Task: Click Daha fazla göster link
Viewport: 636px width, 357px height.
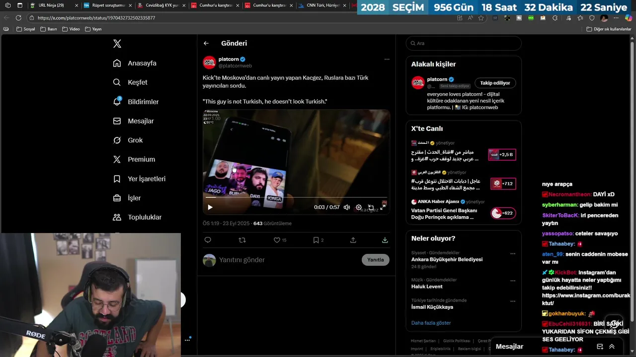Action: (x=431, y=323)
